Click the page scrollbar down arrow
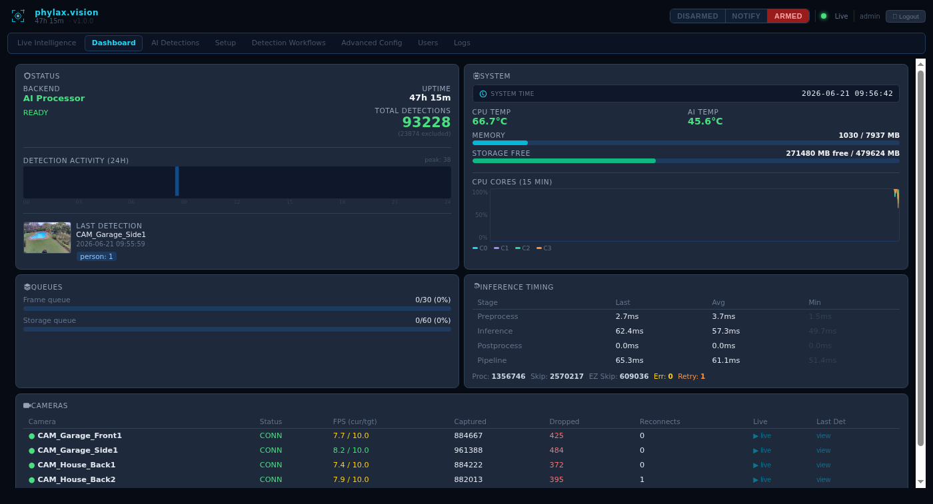The width and height of the screenshot is (933, 504). 920,481
